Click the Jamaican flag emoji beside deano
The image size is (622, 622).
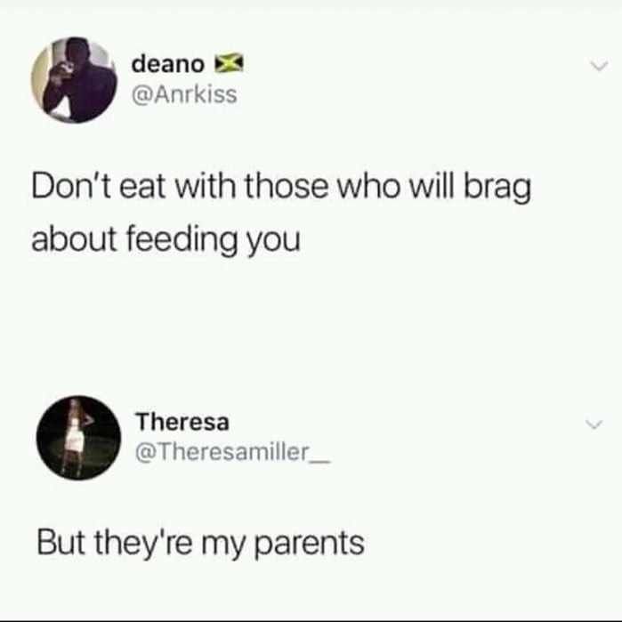coord(229,64)
